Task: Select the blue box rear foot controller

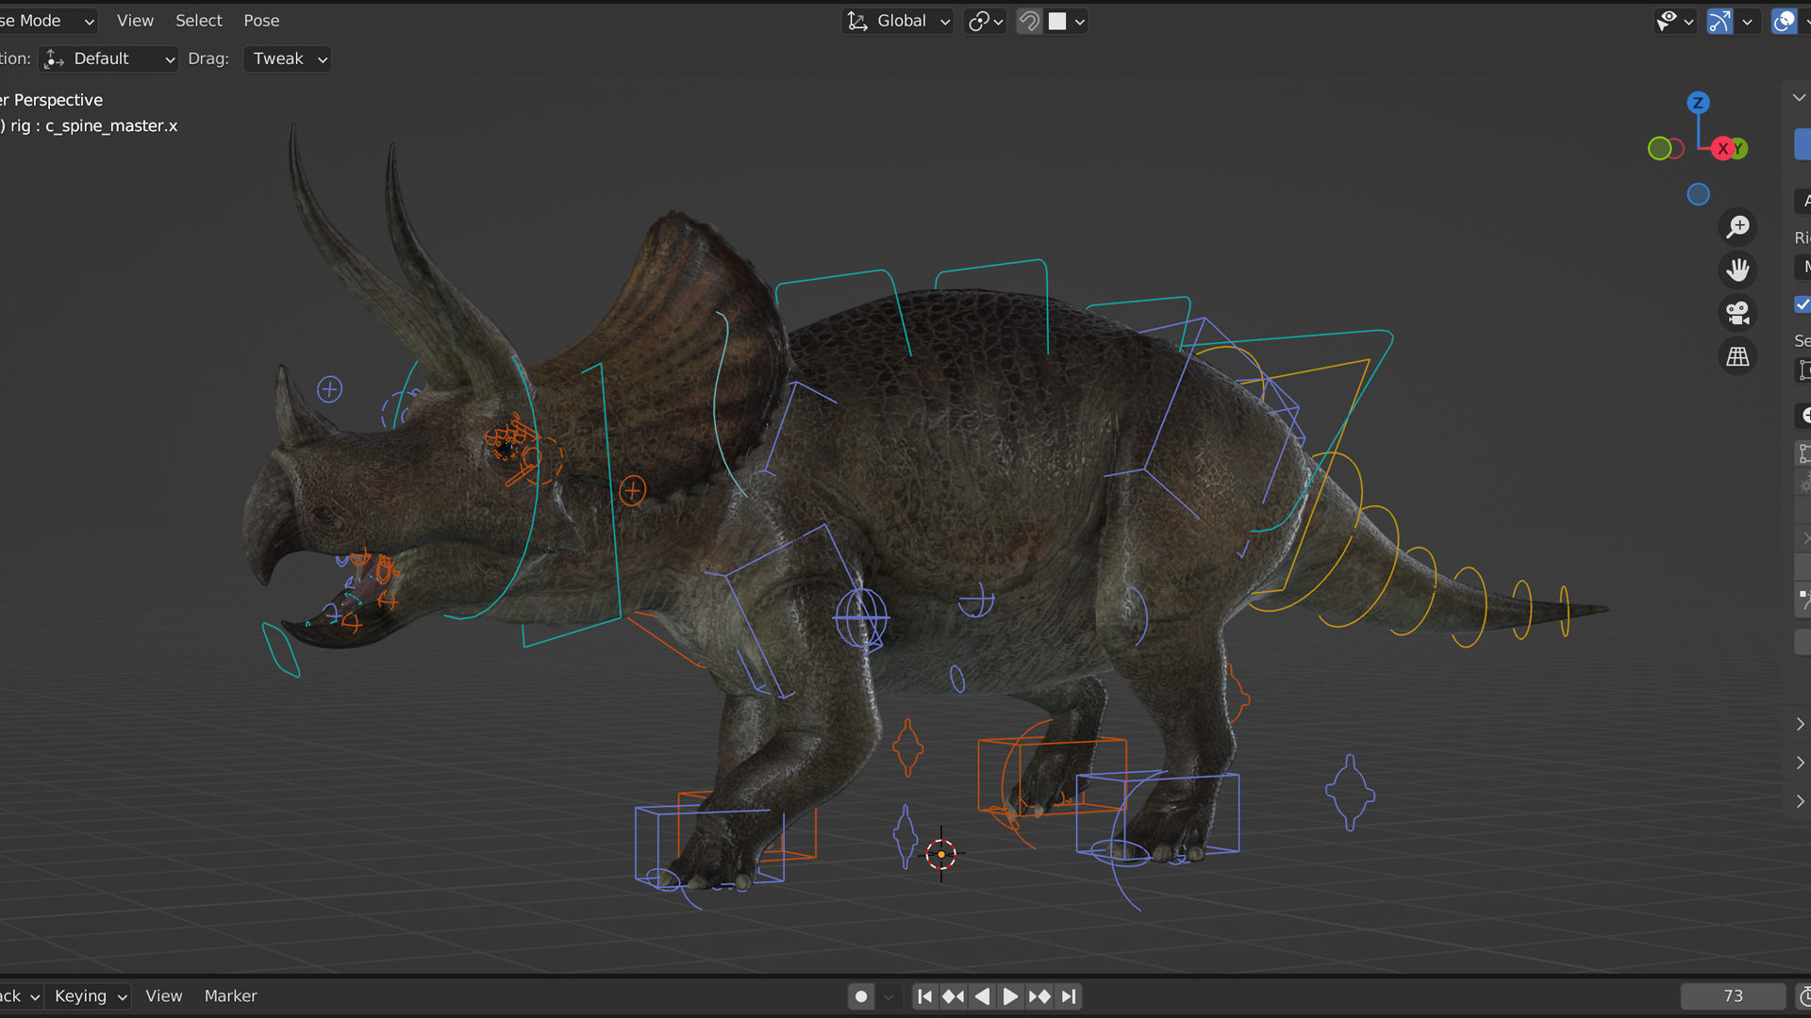Action: pos(1157,815)
